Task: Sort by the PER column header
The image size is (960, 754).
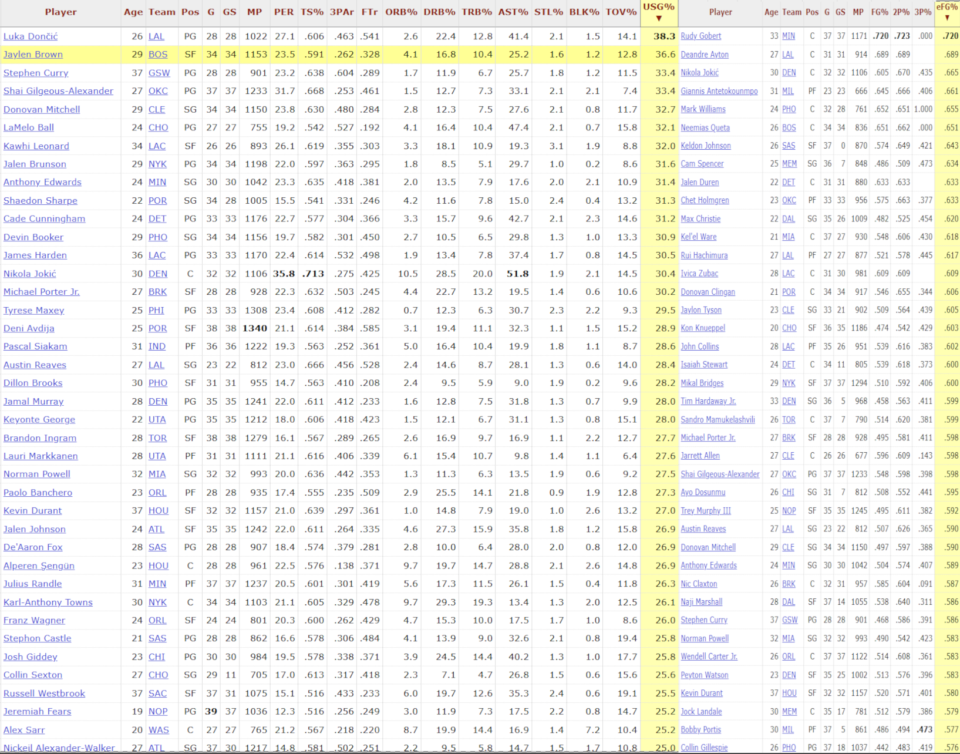Action: (x=284, y=12)
